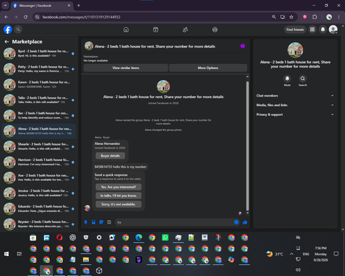Expand Media, files and links section
Screen dimensions: 345x276
tap(295, 105)
